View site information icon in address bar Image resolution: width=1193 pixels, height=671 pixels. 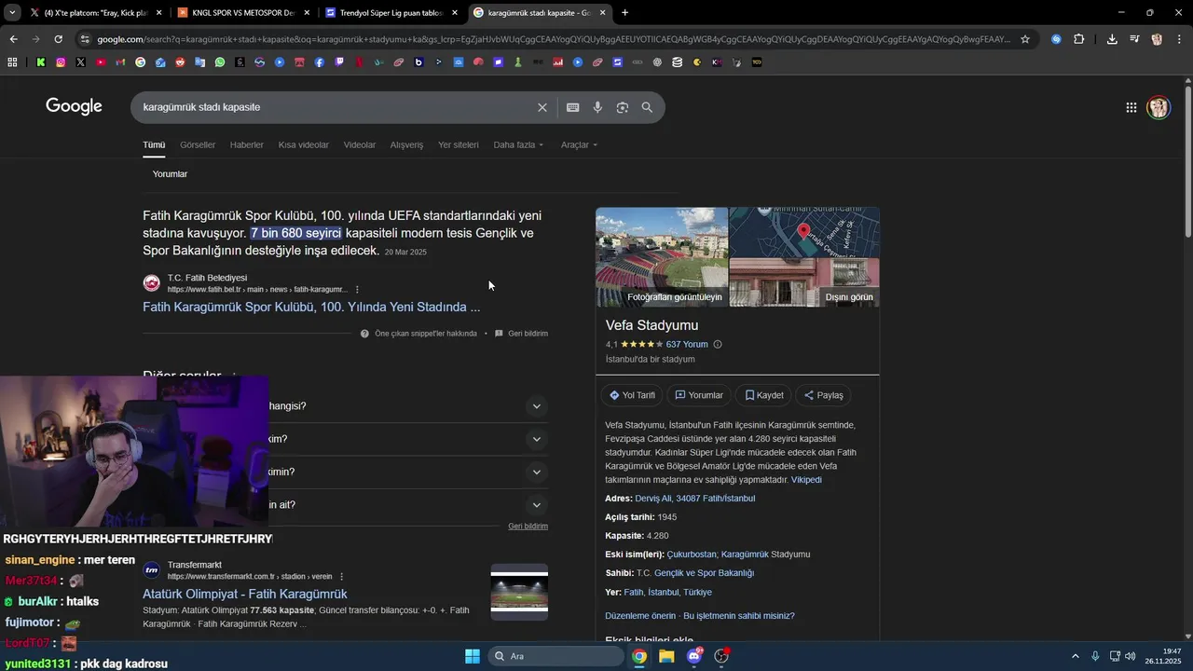point(85,39)
